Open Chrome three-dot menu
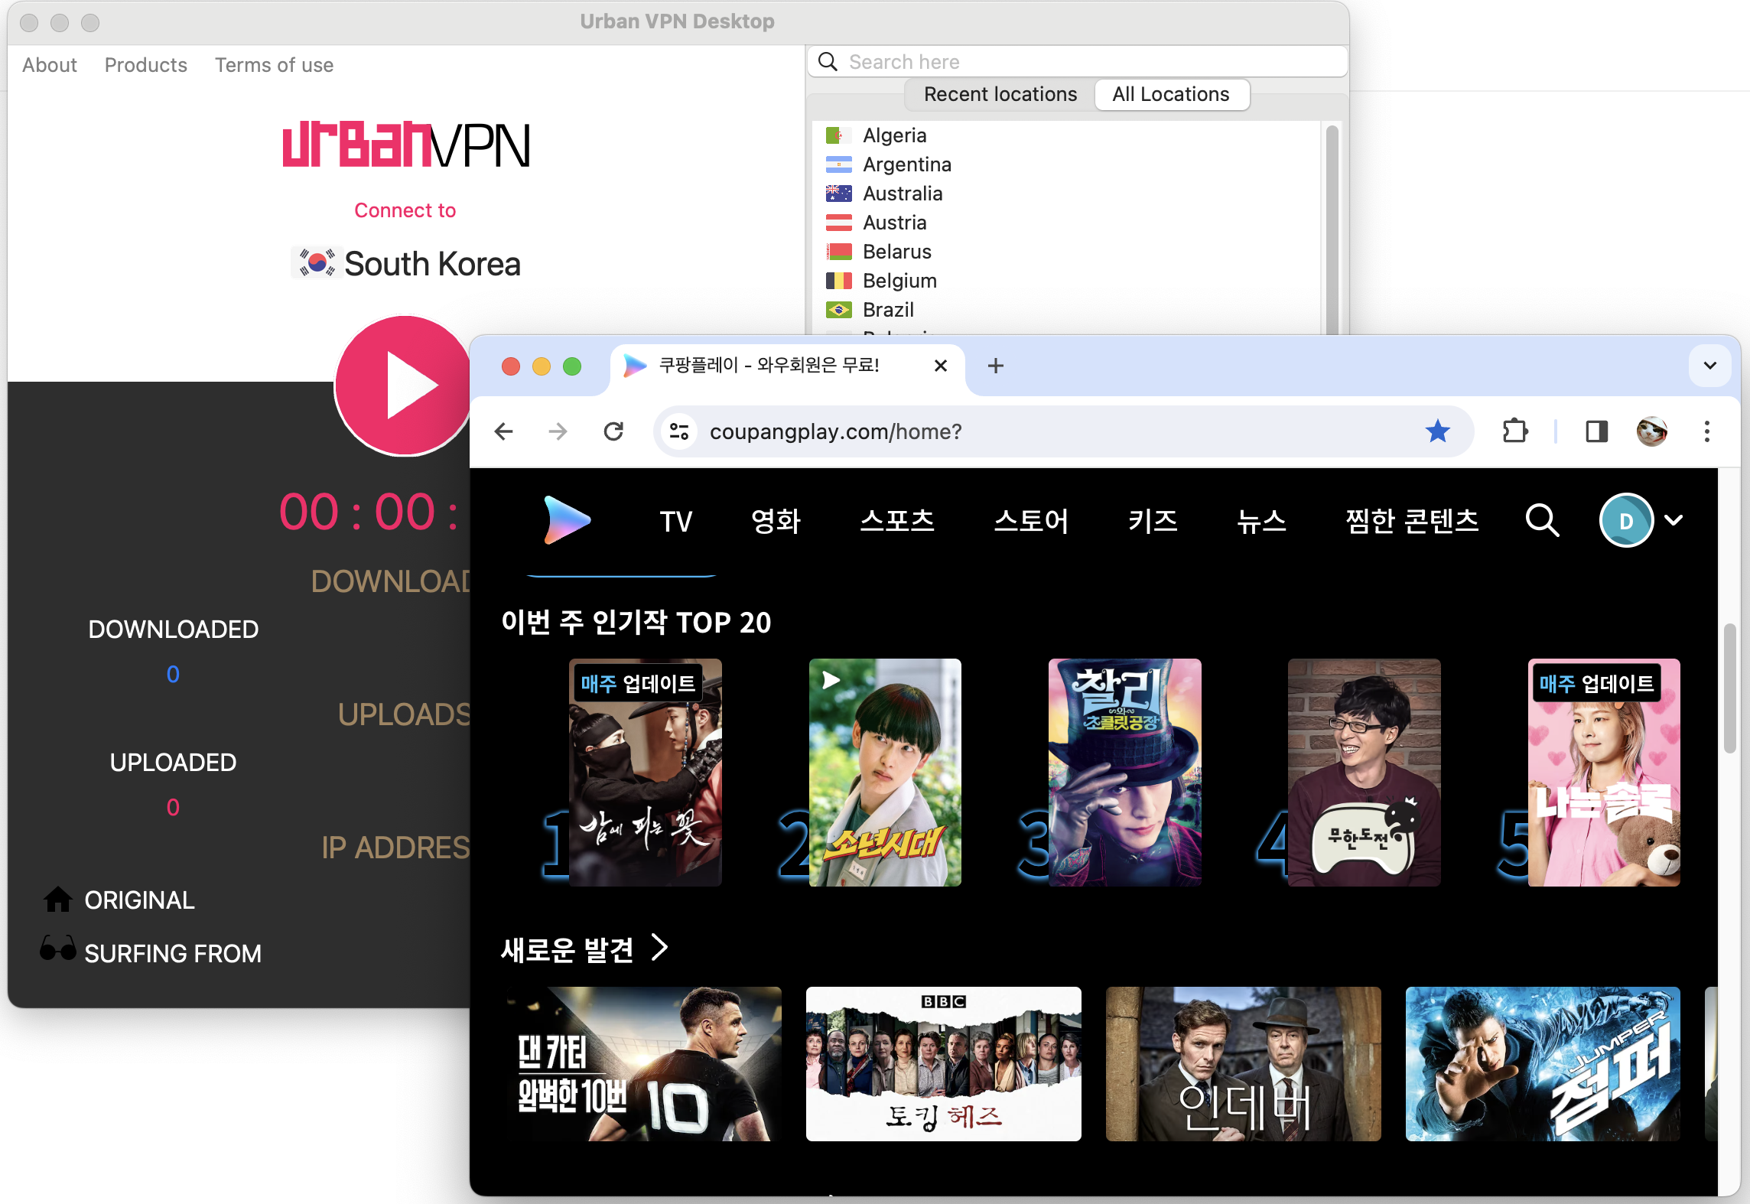 coord(1706,431)
